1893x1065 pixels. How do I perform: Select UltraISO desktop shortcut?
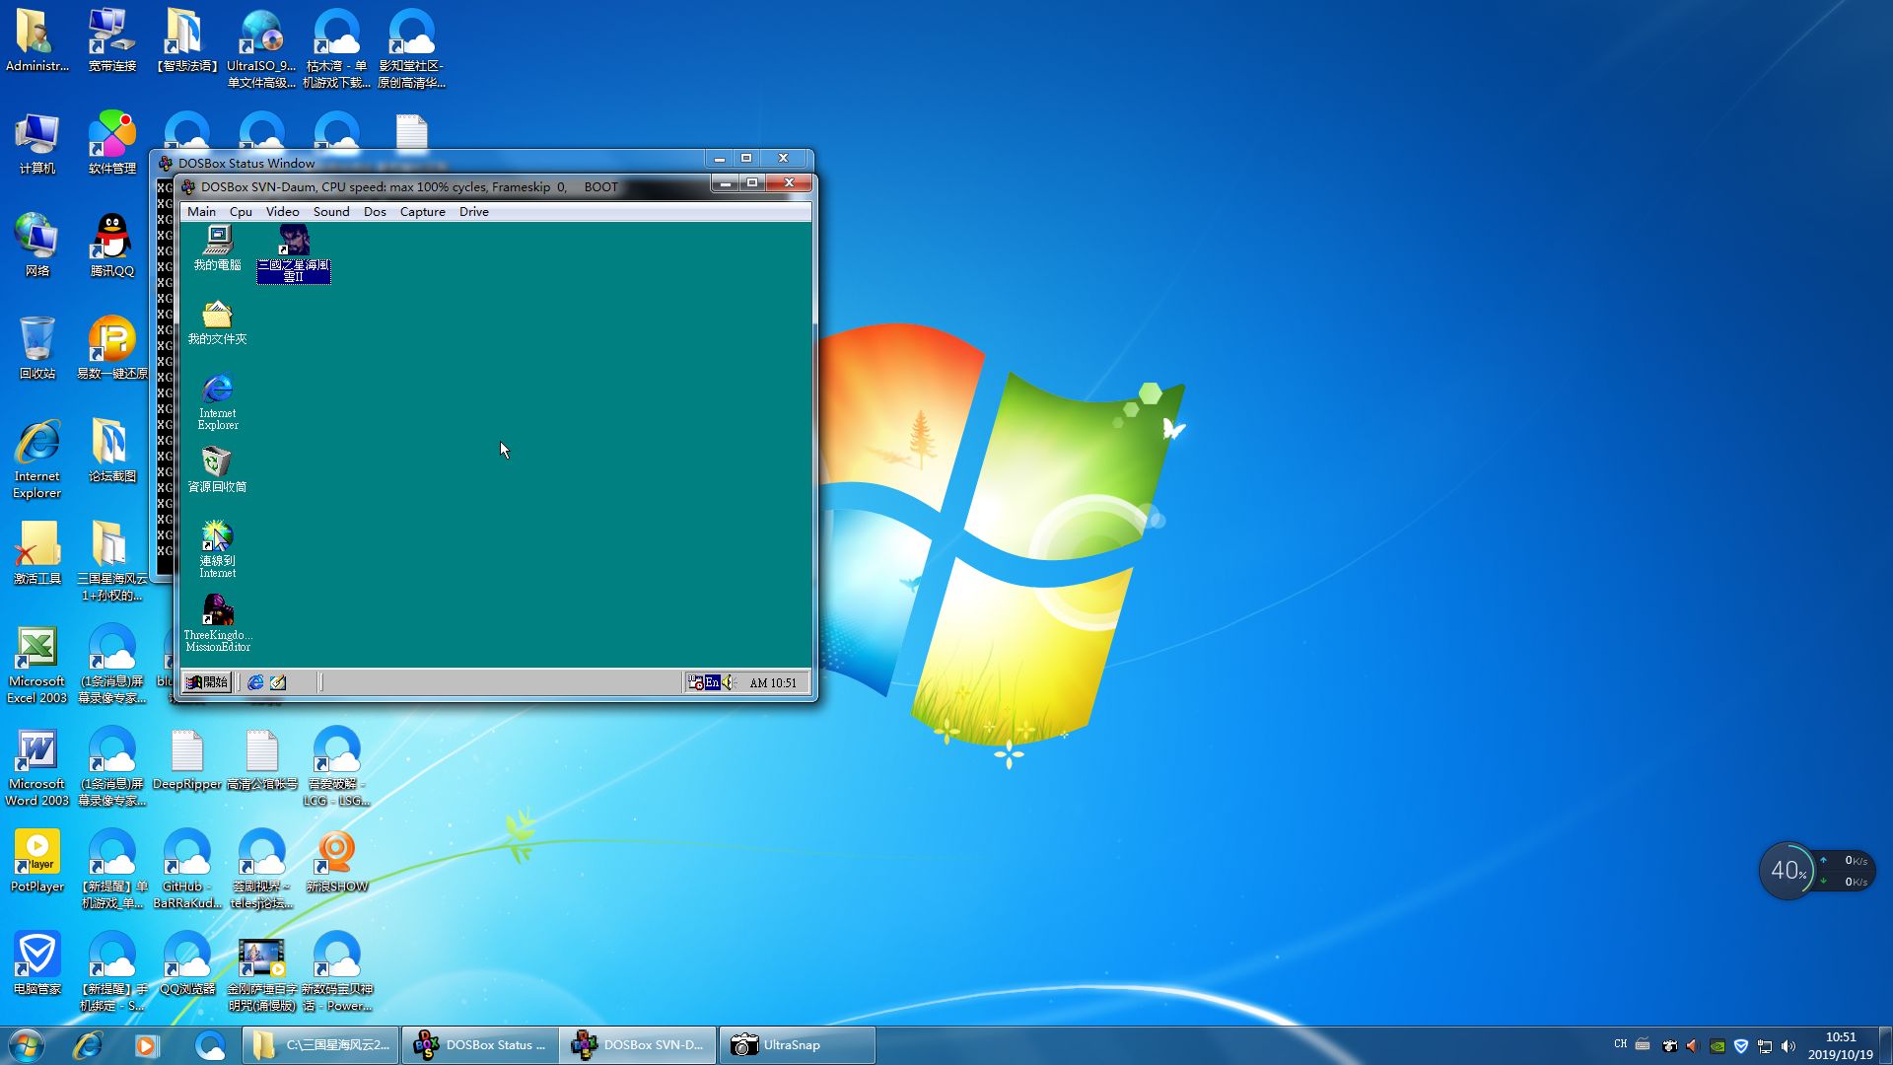pyautogui.click(x=261, y=48)
